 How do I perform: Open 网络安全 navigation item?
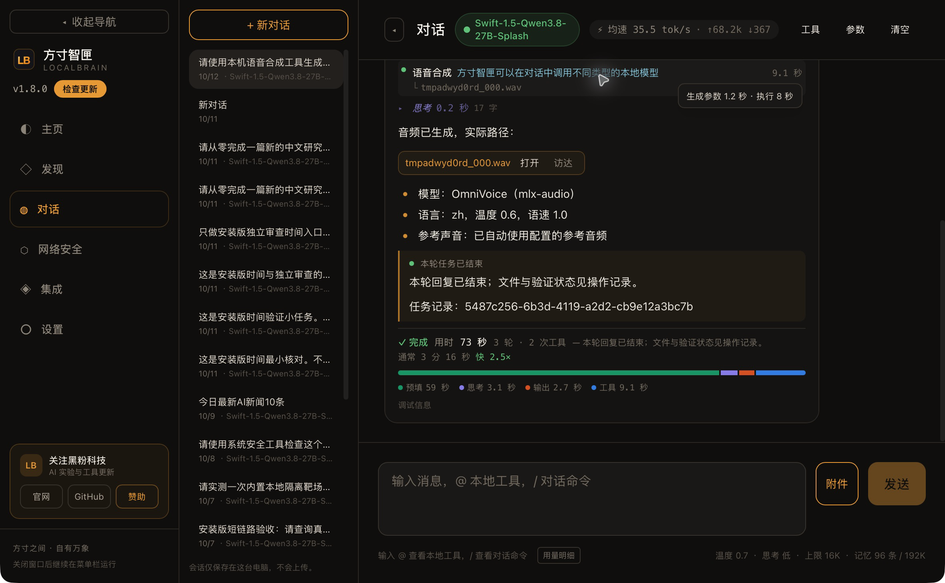coord(89,249)
